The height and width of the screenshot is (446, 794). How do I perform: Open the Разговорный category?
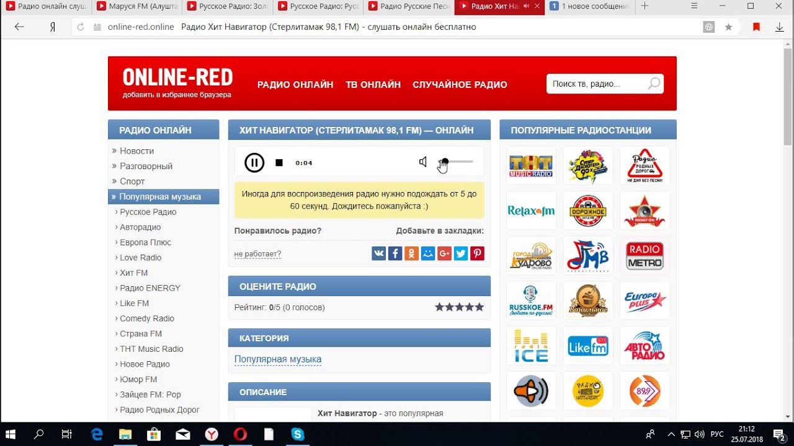click(146, 166)
